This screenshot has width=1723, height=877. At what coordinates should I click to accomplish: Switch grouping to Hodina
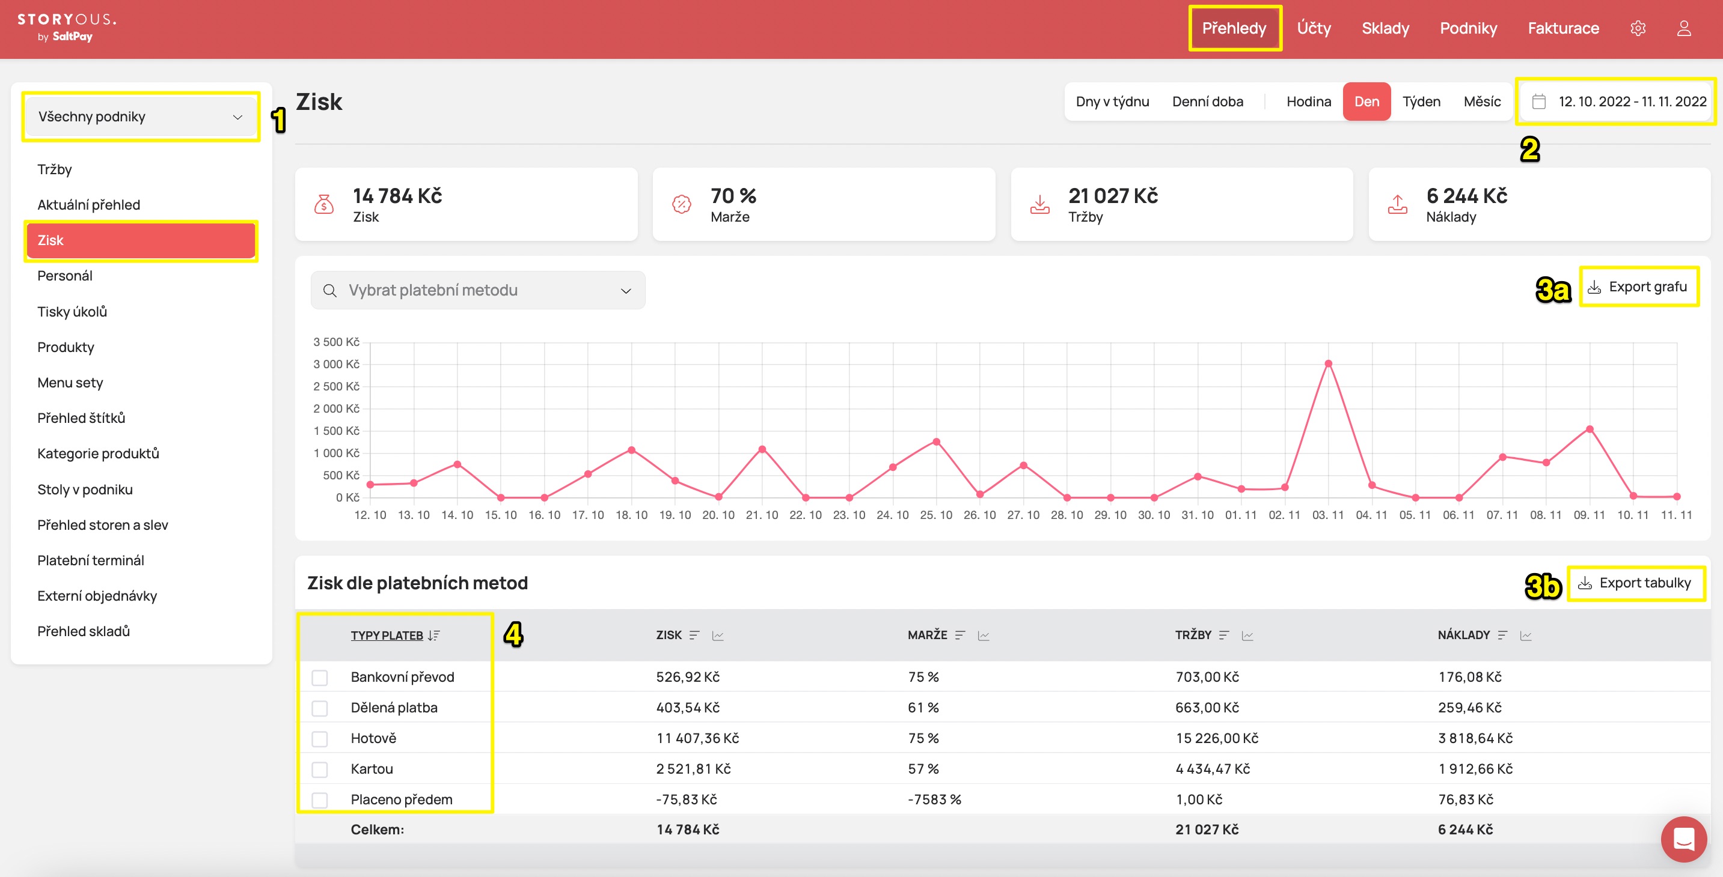click(1309, 102)
